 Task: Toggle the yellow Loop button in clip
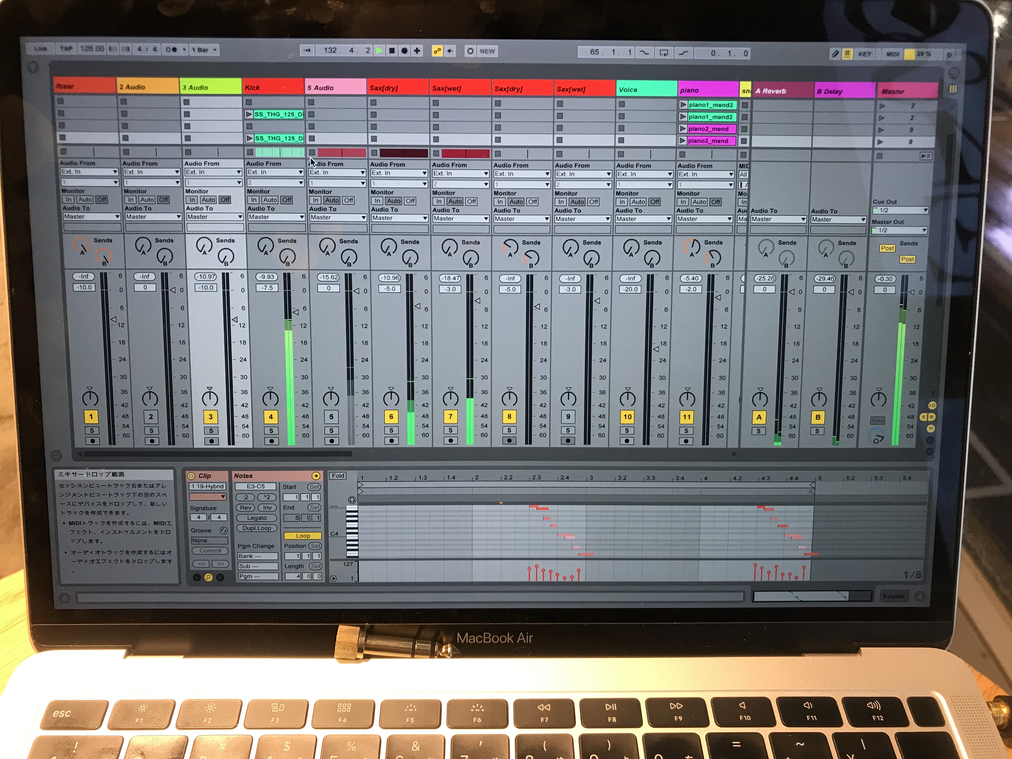click(302, 535)
